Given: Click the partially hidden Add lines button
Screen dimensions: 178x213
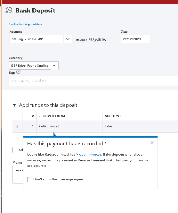Looking at the screenshot, I should pos(18,150).
